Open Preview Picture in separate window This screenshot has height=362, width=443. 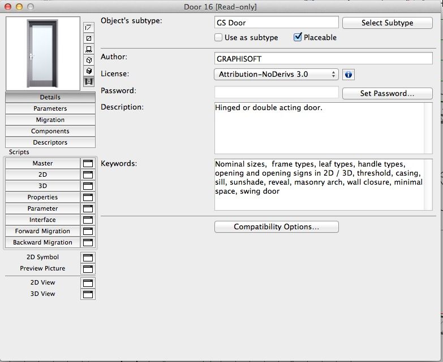click(x=88, y=269)
